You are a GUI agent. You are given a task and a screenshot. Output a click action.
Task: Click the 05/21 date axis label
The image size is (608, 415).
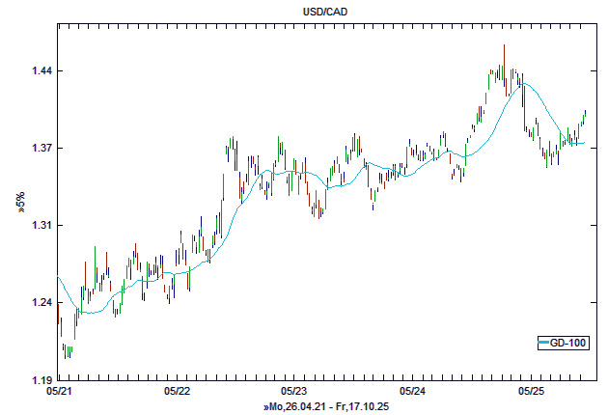(x=59, y=392)
